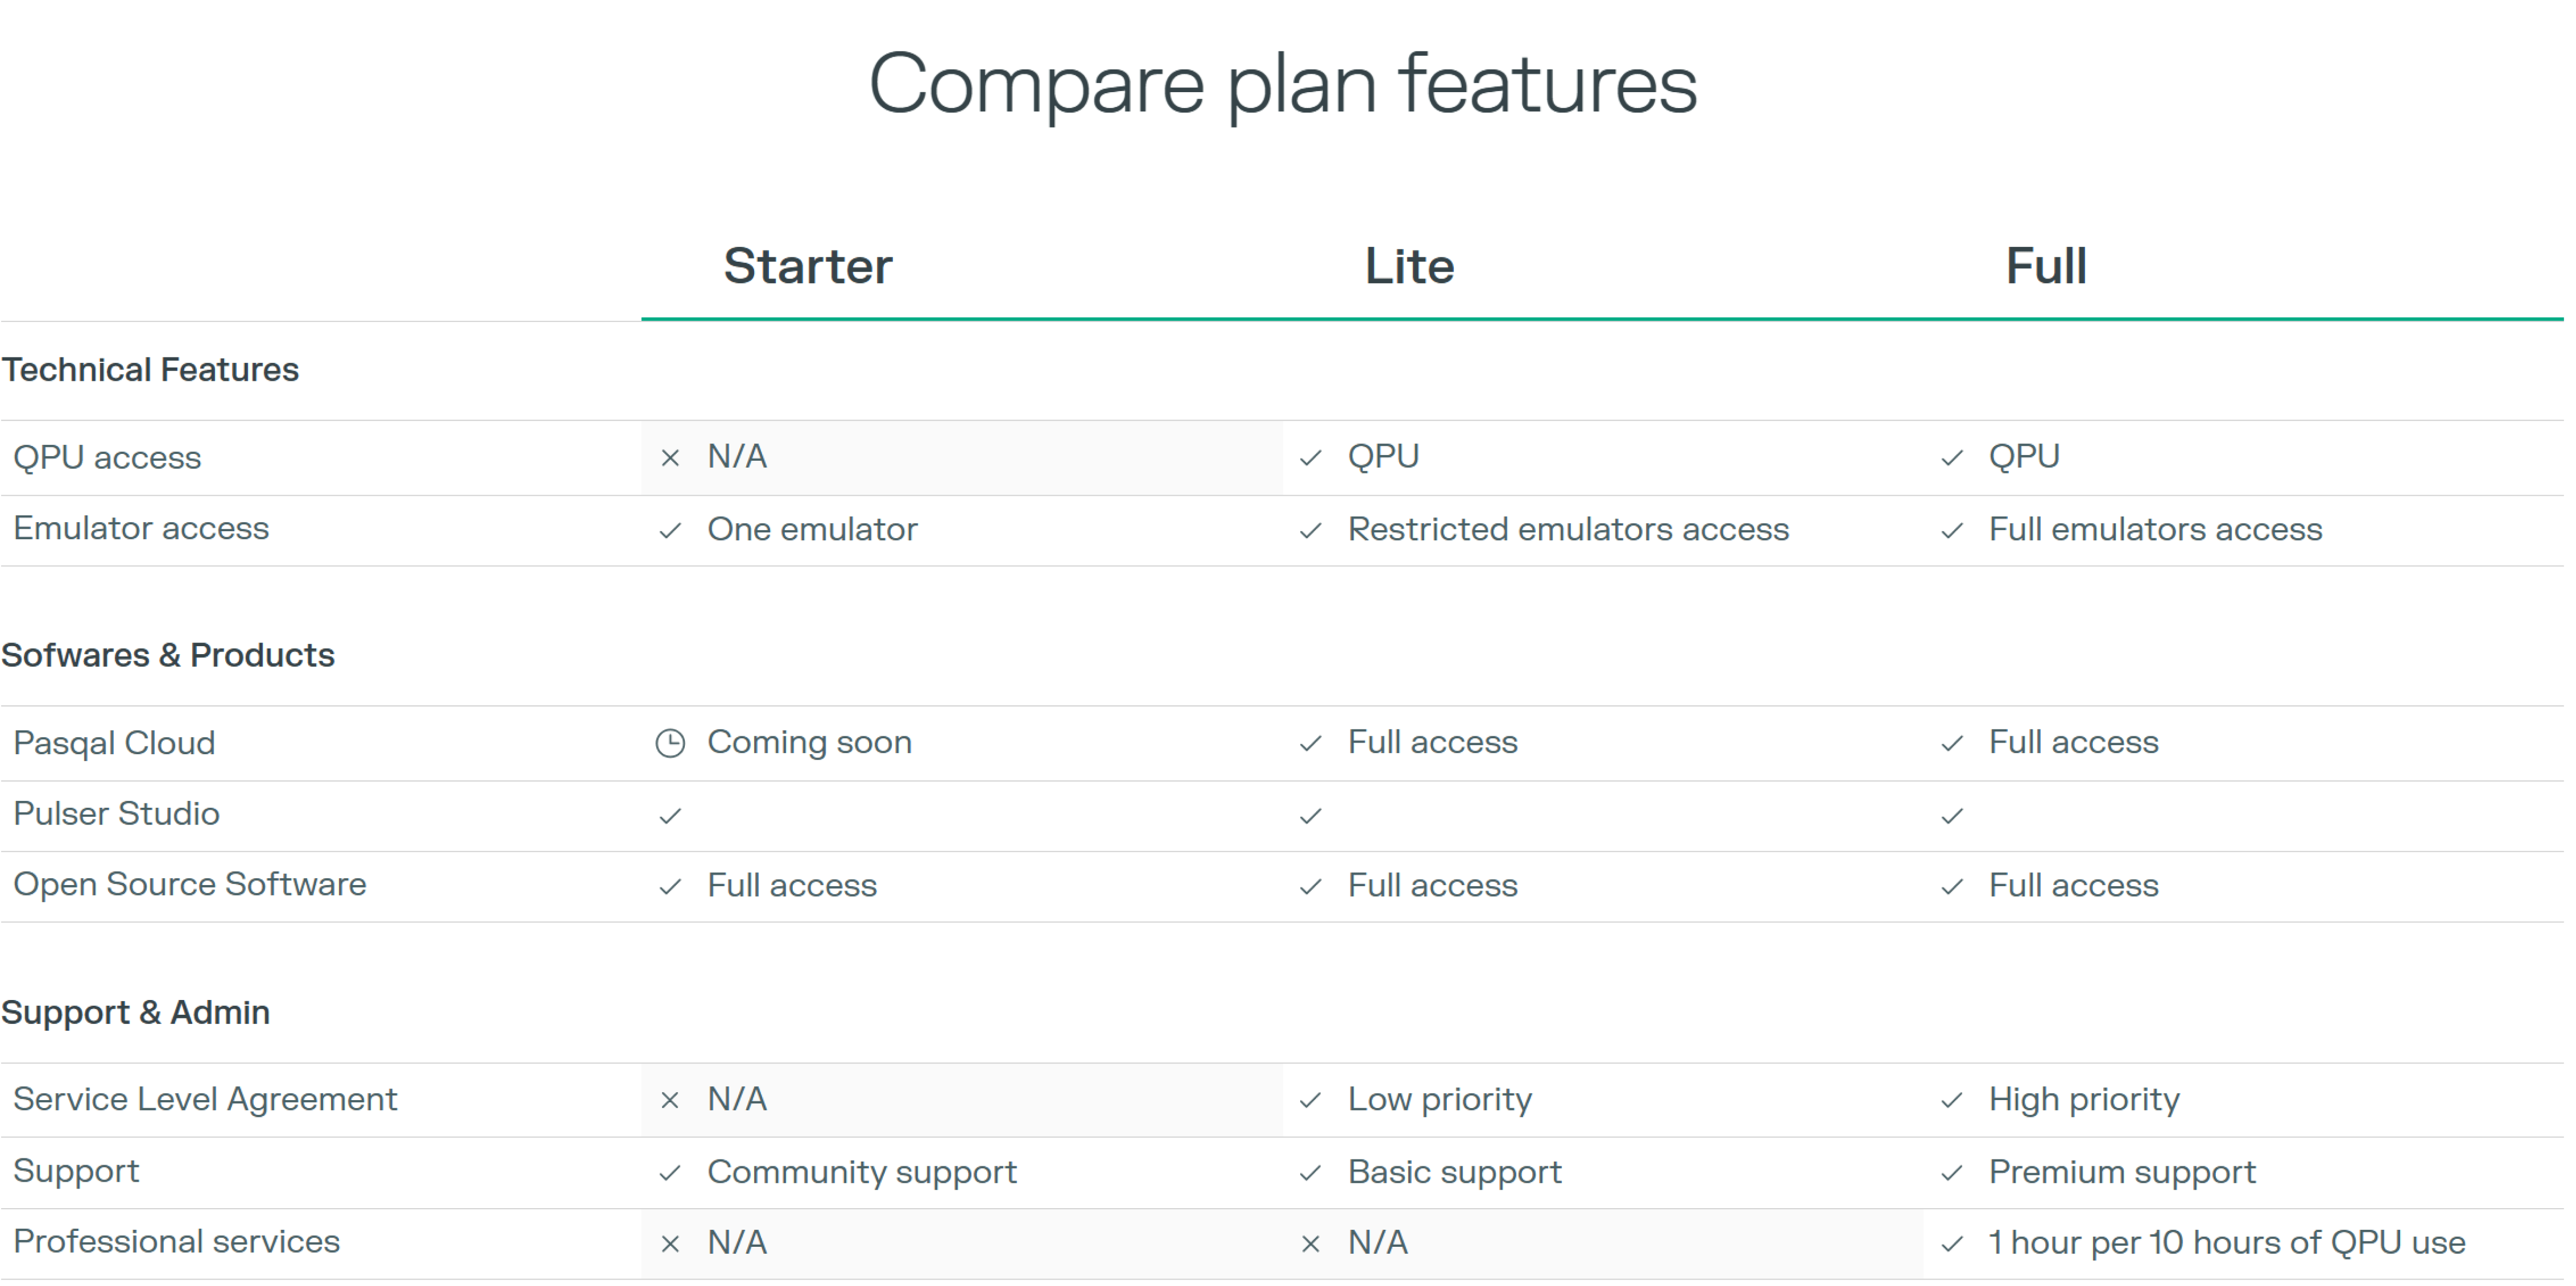Click the Support & Admin section heading
2576x1286 pixels.
click(x=136, y=1012)
